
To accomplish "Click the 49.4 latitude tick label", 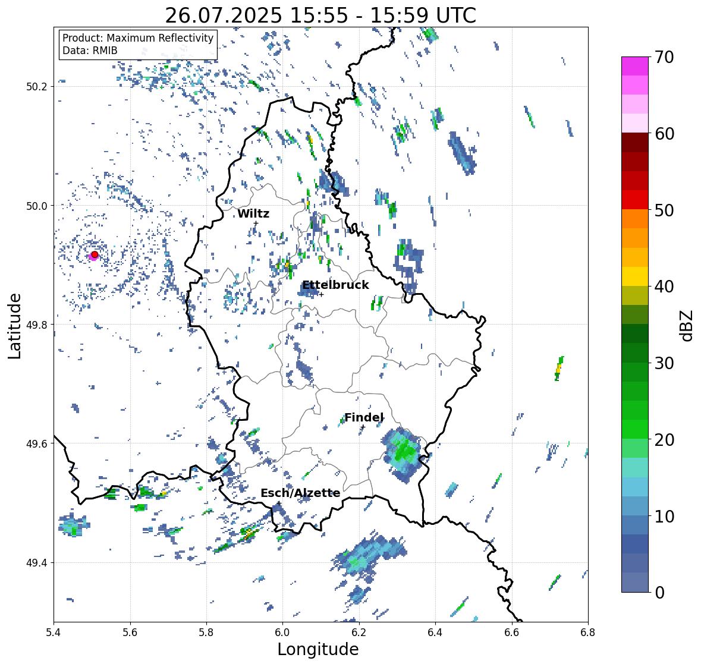I will (37, 562).
